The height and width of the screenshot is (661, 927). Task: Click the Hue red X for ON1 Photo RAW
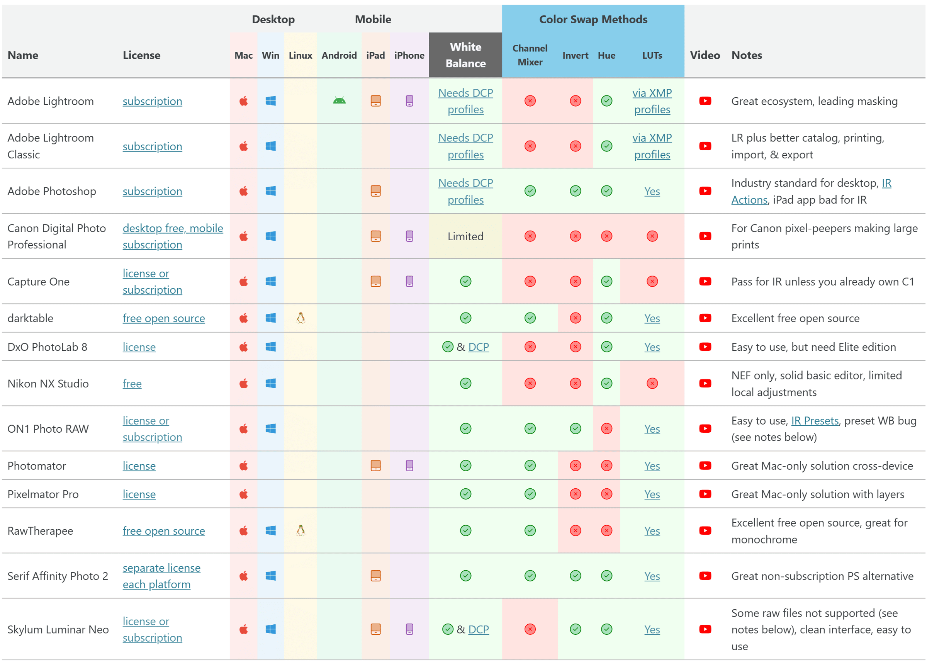606,428
